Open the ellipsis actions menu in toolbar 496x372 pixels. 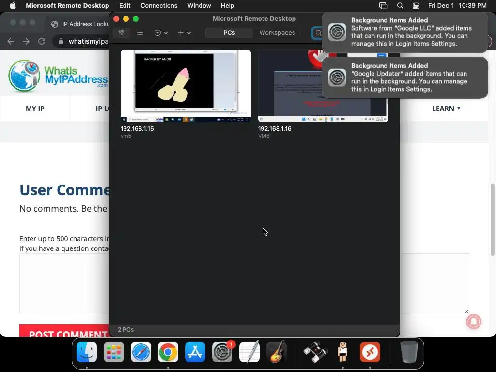point(161,32)
